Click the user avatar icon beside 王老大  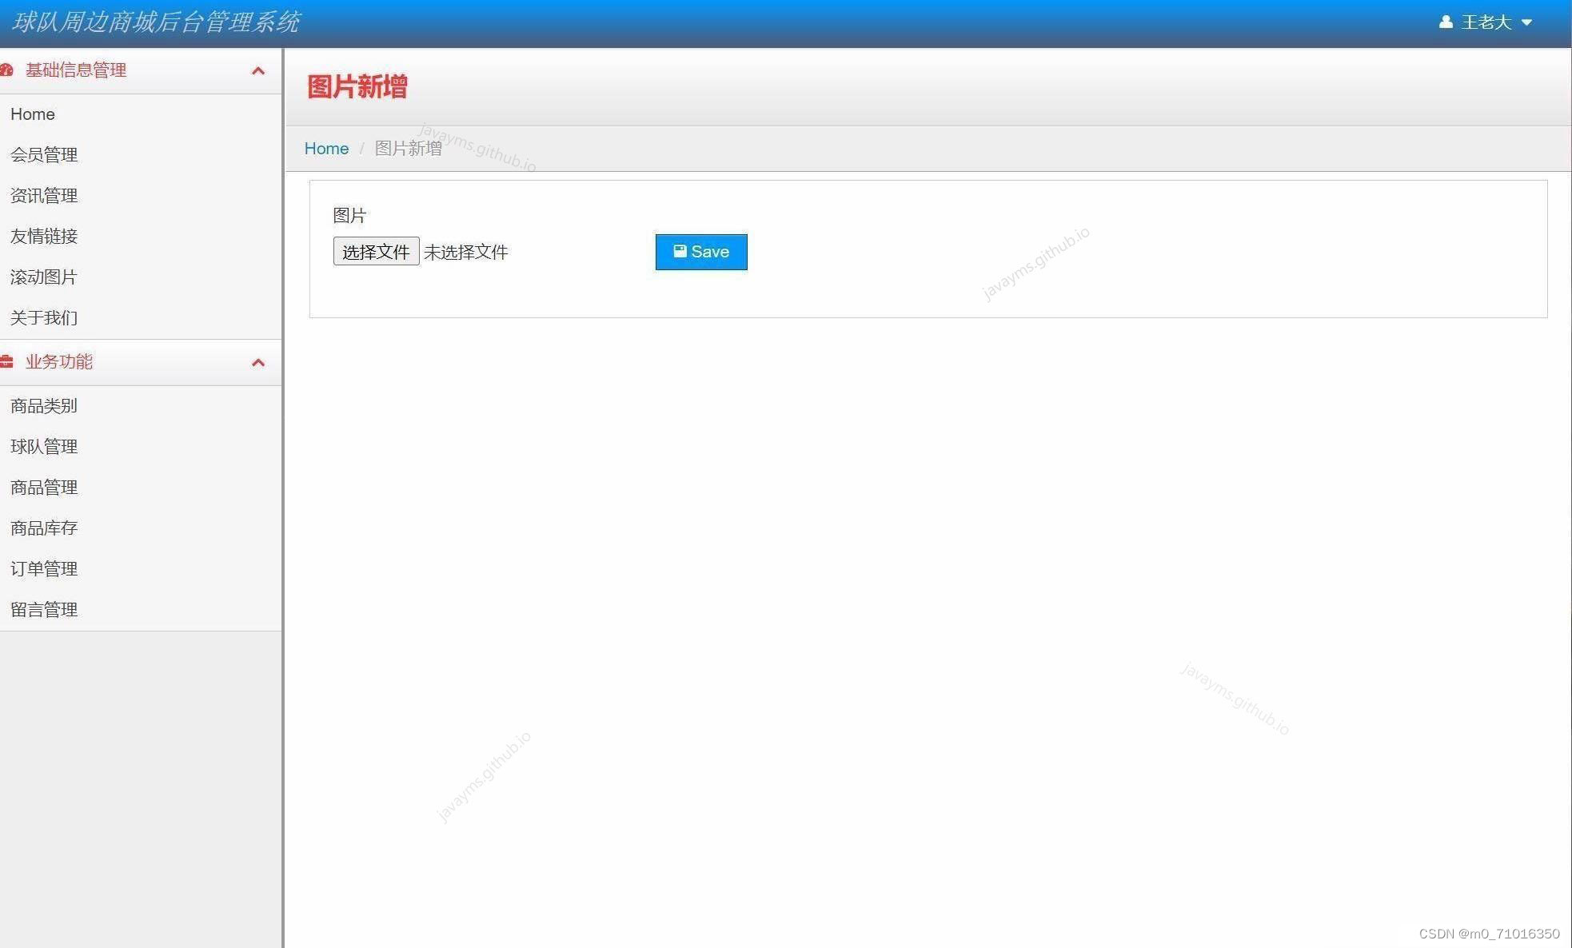coord(1446,22)
